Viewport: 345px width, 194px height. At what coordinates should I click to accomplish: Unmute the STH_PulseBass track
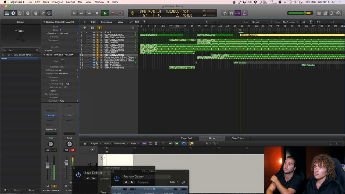(94, 65)
